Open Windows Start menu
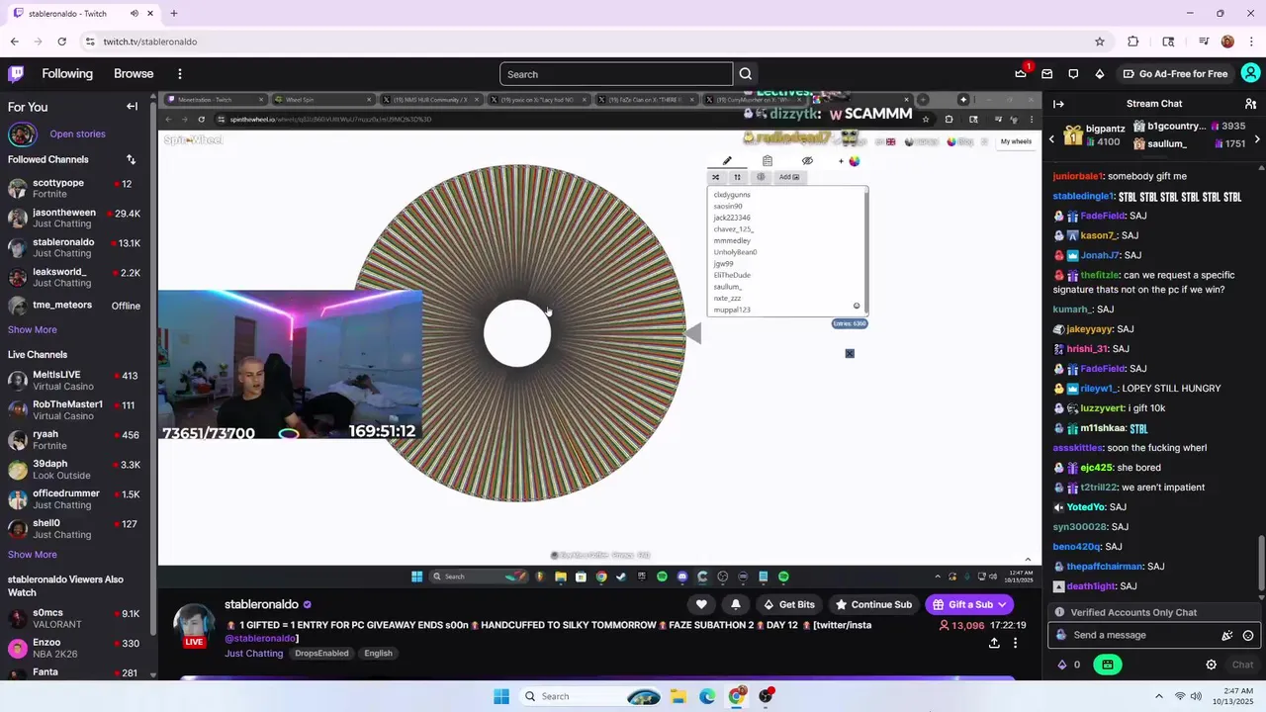The height and width of the screenshot is (712, 1266). [x=501, y=696]
